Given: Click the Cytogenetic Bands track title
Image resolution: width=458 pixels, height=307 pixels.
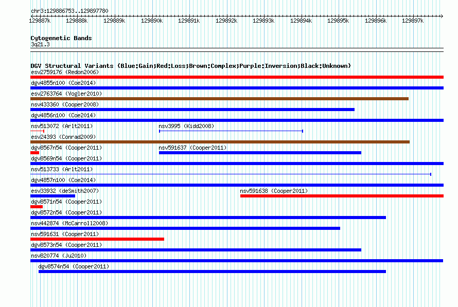Looking at the screenshot, I should click(61, 38).
